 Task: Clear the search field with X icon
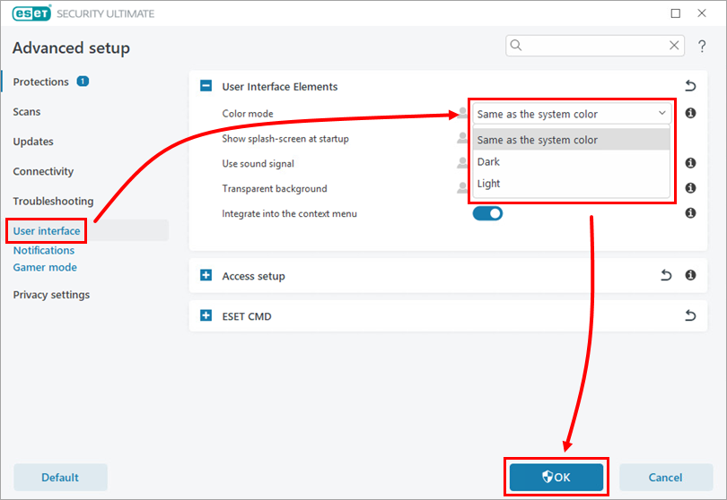(674, 45)
